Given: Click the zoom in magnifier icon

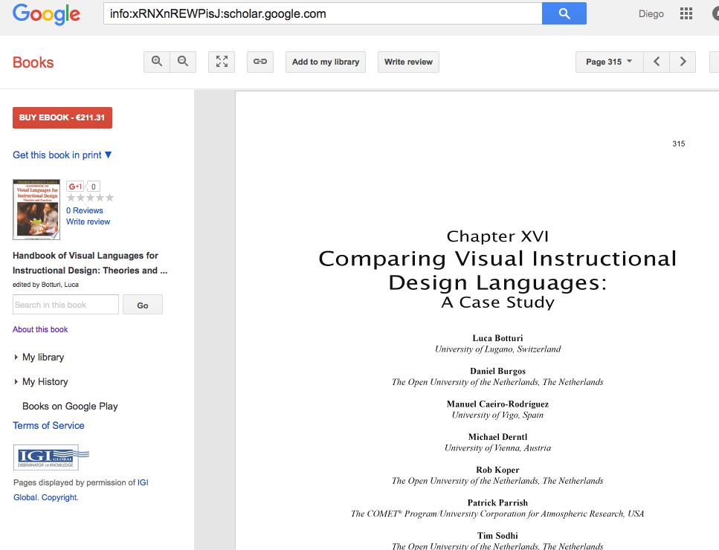Looking at the screenshot, I should tap(157, 62).
